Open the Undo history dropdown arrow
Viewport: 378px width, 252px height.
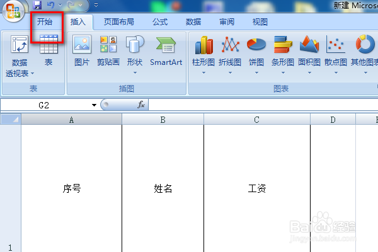[x=60, y=5]
